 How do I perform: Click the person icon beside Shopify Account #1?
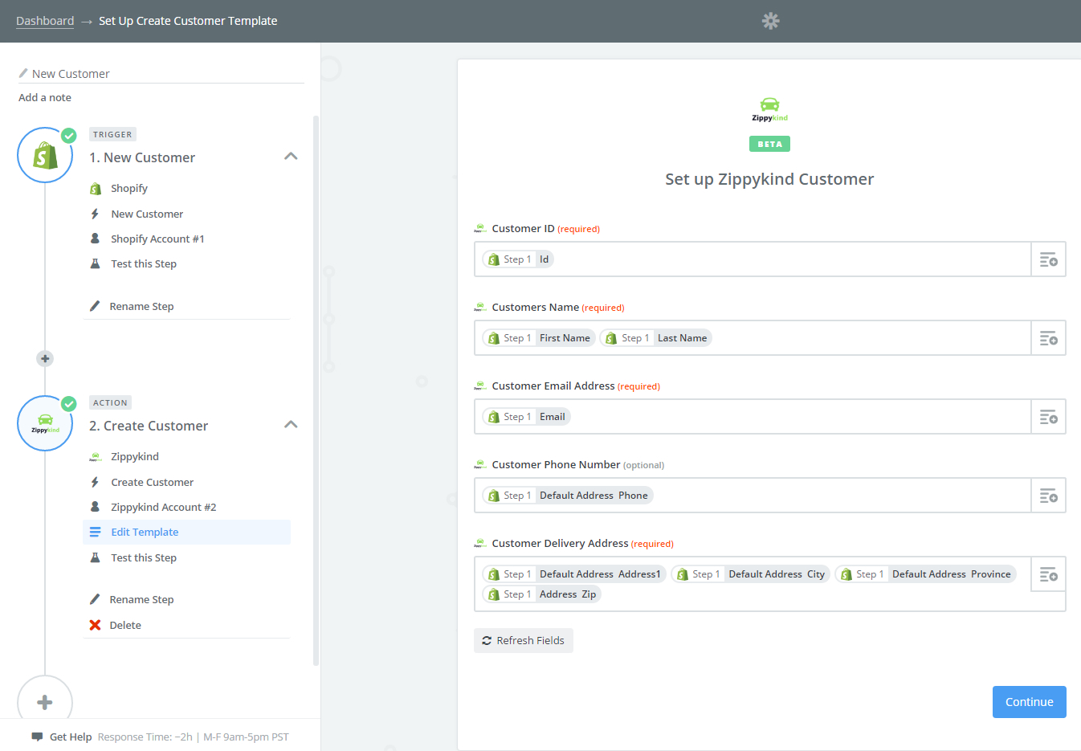(95, 239)
